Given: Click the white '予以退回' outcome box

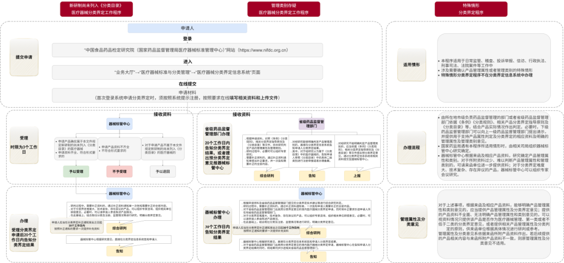Looking at the screenshot, I should pyautogui.click(x=161, y=171).
